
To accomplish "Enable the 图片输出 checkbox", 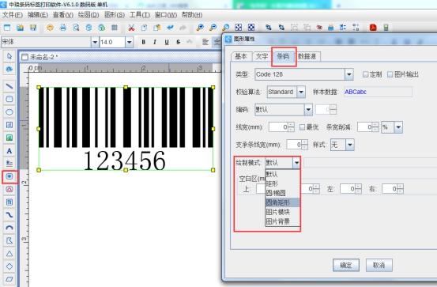I will point(390,74).
